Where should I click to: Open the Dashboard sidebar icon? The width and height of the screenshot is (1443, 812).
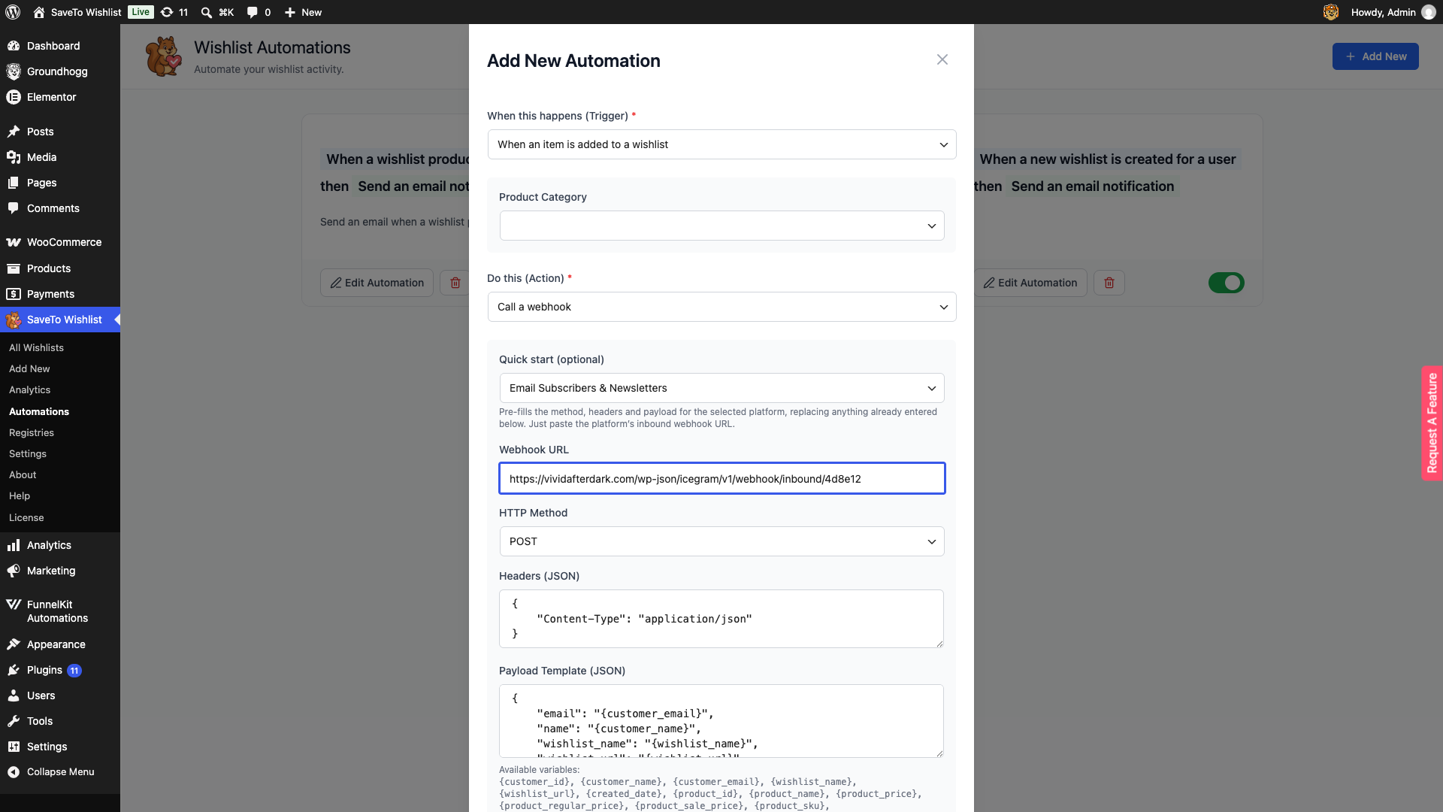point(14,46)
